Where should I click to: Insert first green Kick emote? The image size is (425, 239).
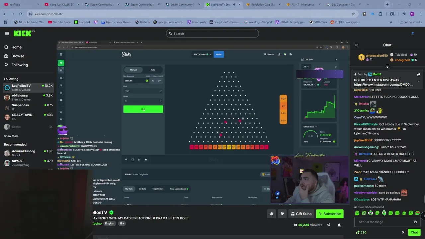tap(357, 213)
